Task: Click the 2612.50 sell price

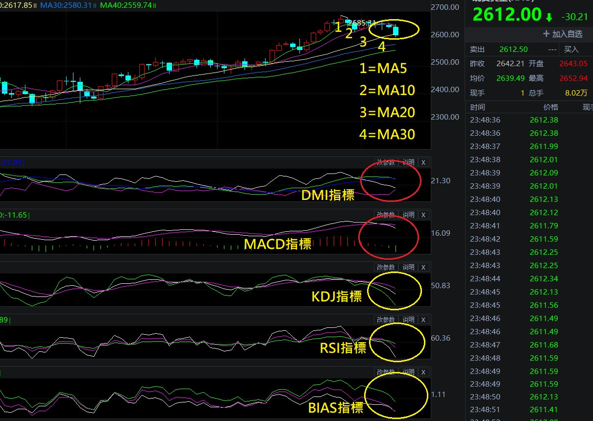Action: point(514,50)
